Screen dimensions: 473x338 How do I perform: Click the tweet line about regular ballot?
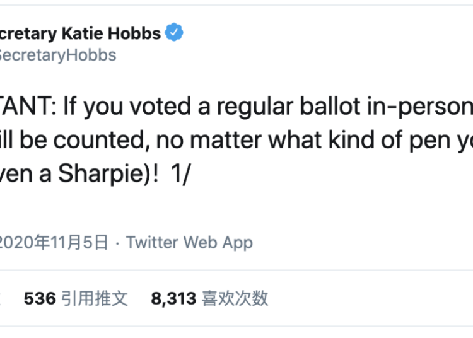click(237, 107)
